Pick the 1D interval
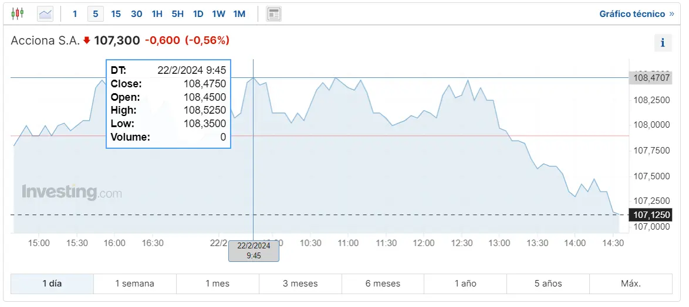 pyautogui.click(x=198, y=13)
